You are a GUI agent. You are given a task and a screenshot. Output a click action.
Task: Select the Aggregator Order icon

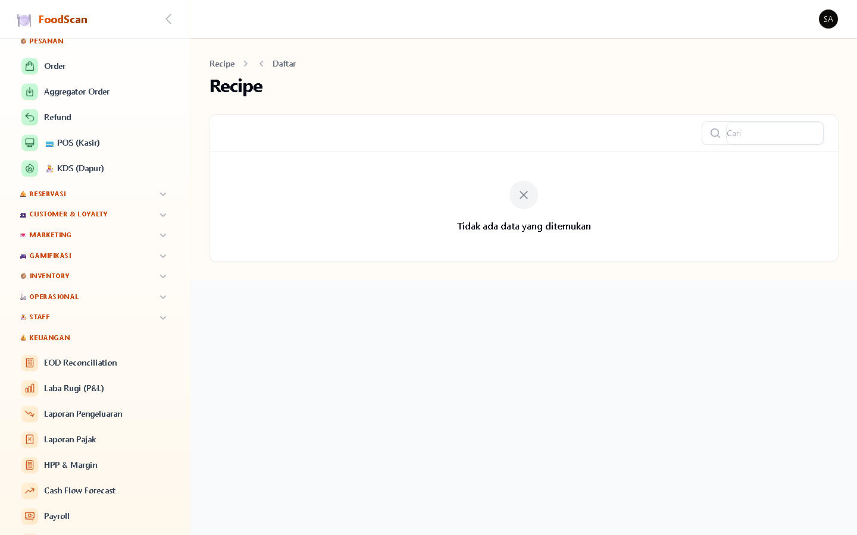pyautogui.click(x=30, y=92)
